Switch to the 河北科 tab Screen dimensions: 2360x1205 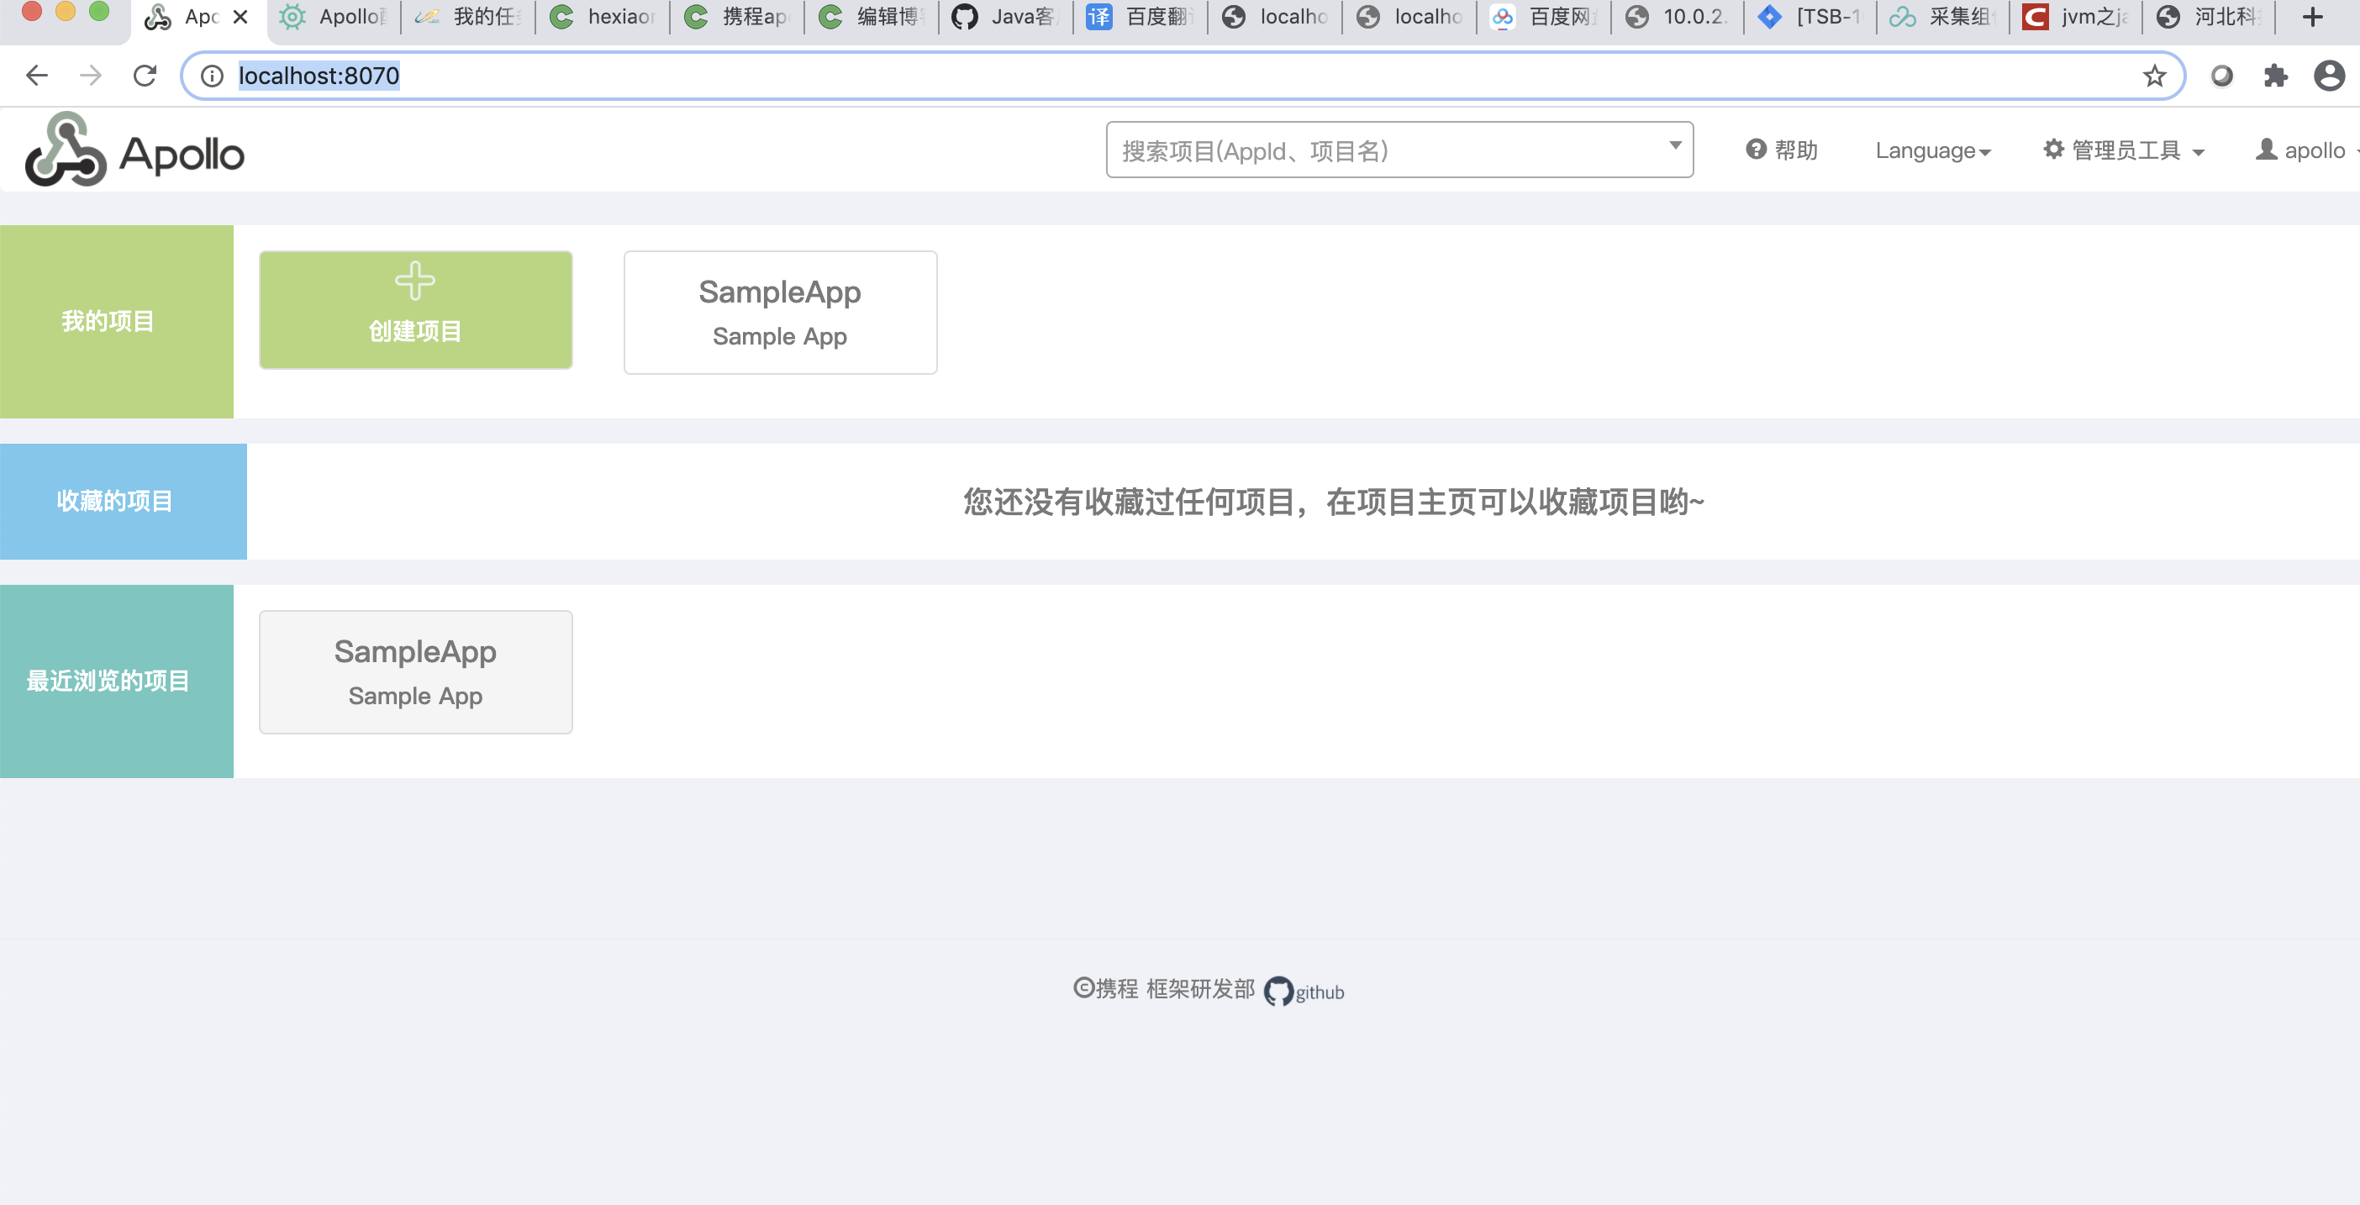pos(2210,17)
